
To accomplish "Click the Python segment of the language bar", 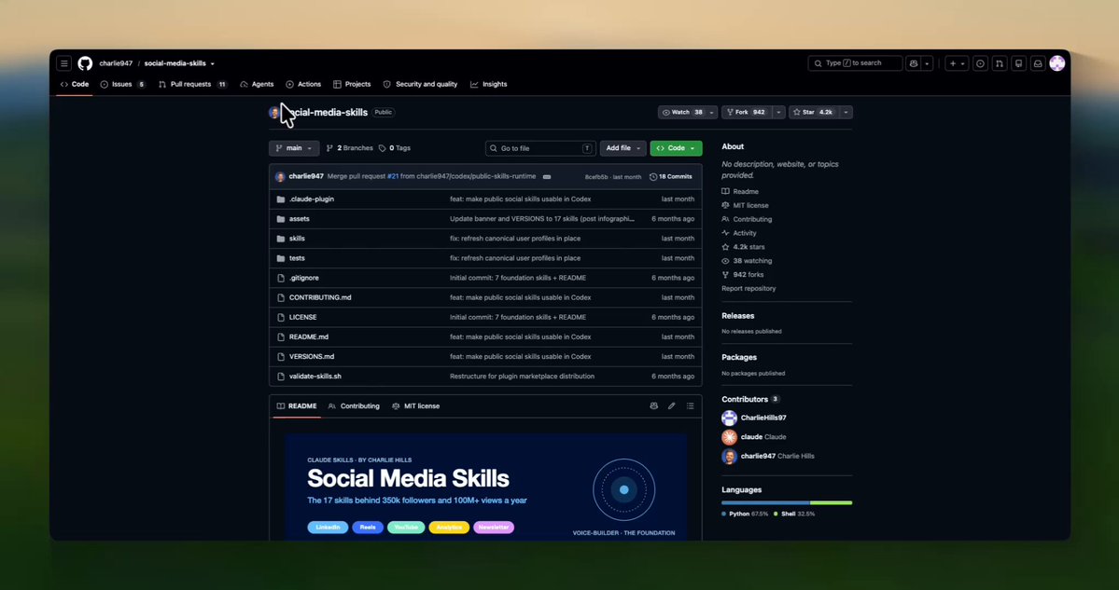I will tap(765, 502).
